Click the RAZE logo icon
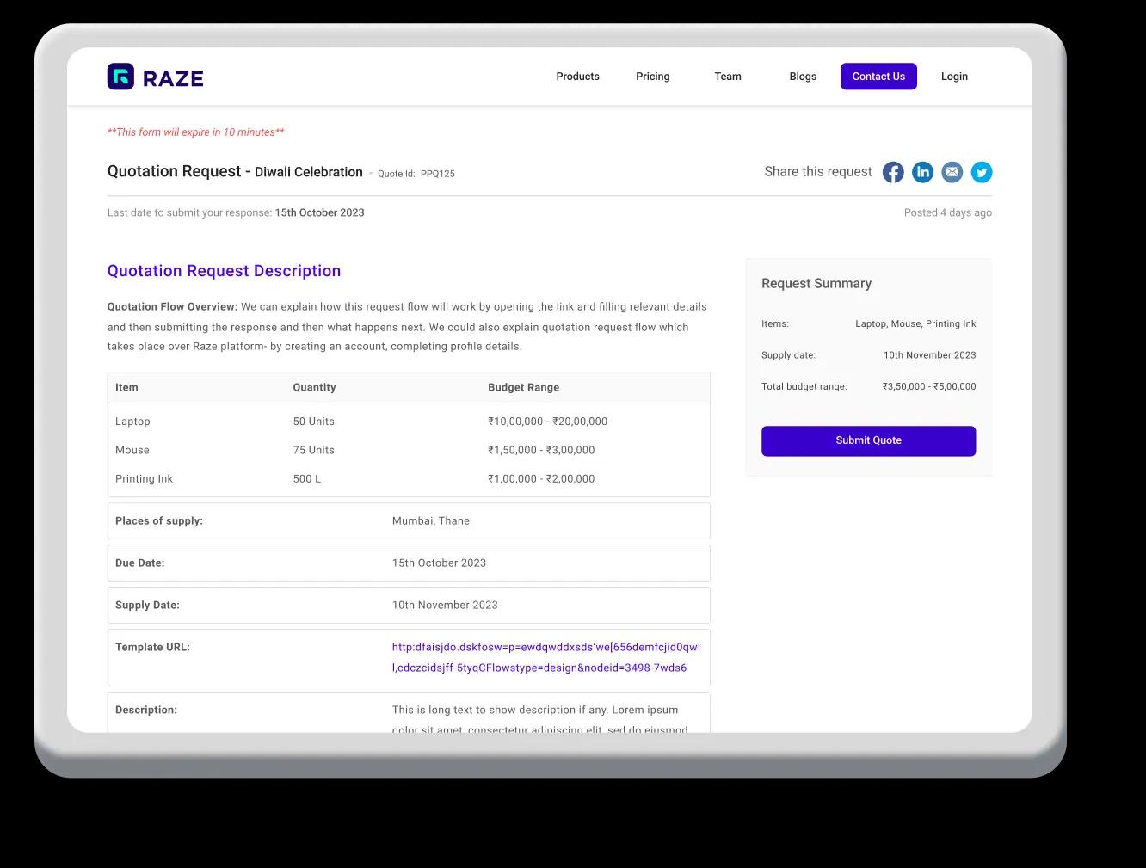This screenshot has height=868, width=1146. tap(120, 77)
